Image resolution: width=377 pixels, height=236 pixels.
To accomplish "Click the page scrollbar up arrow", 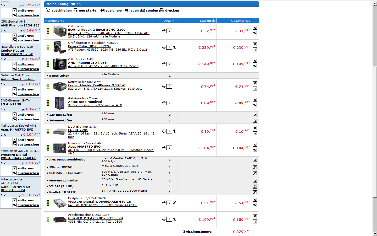I will (x=375, y=3).
